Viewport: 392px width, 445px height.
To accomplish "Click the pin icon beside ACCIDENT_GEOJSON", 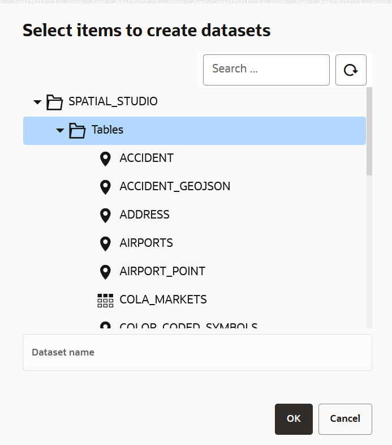I will pos(105,187).
